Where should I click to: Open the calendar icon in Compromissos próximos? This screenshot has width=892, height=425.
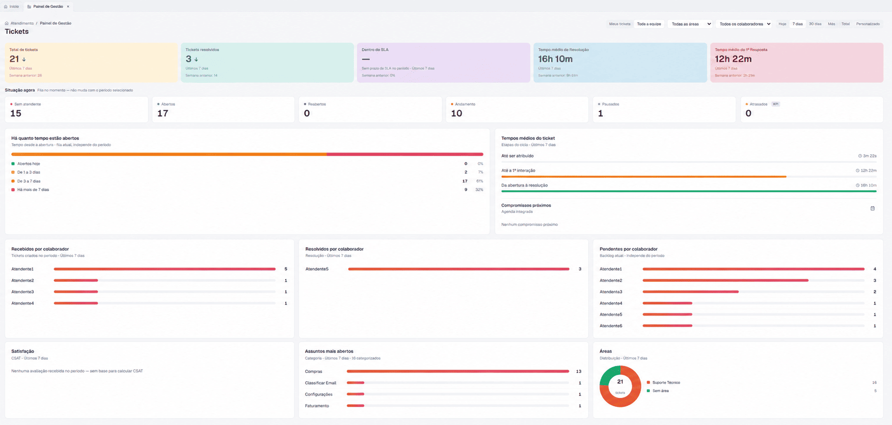point(872,209)
